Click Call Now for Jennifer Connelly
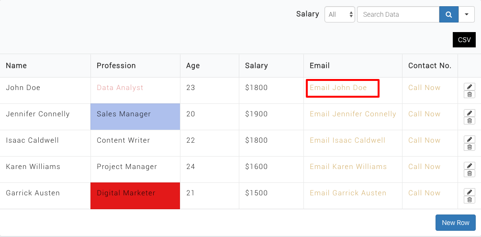 424,114
